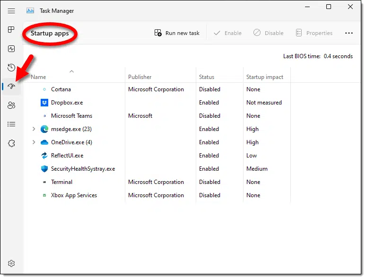Click the SecurityHealthSystray shield icon
This screenshot has width=366, height=279.
coord(44,169)
